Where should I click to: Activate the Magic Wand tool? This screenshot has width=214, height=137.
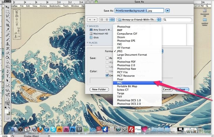[x=7, y=21]
